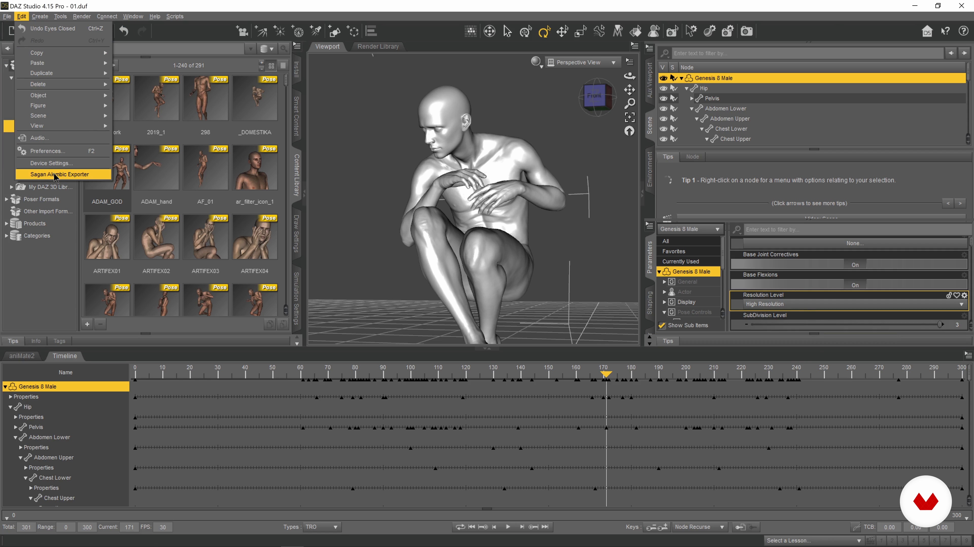Expand the Pelvis node in Scene tree
This screenshot has height=547, width=974.
tap(691, 99)
